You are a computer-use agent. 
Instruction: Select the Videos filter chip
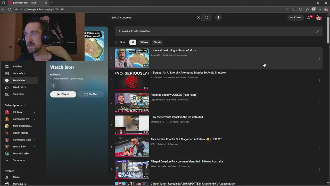tap(144, 42)
